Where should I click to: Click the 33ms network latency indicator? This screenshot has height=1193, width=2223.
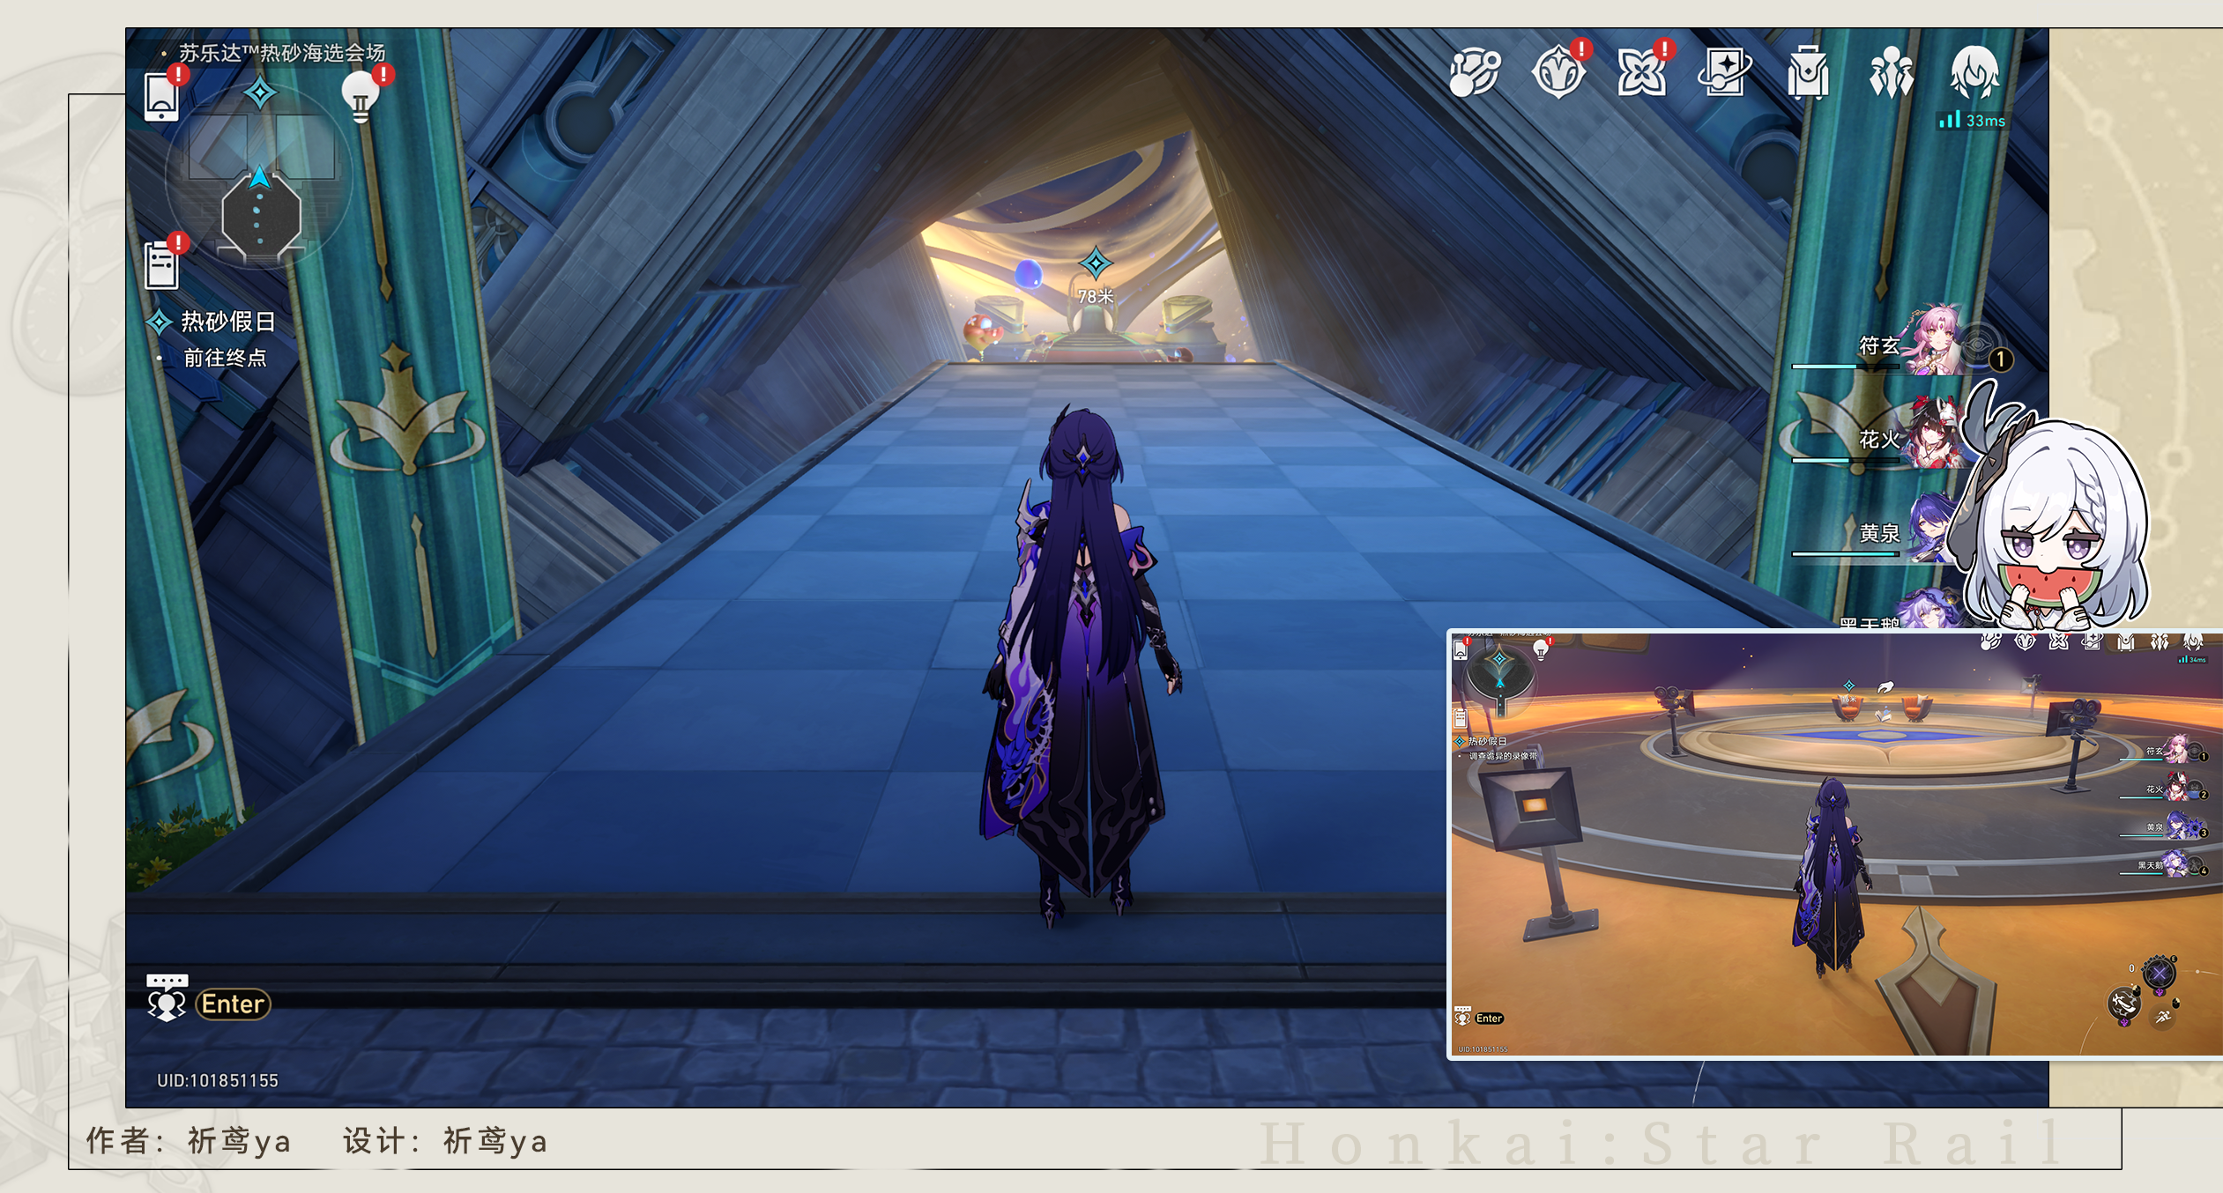(x=1973, y=121)
